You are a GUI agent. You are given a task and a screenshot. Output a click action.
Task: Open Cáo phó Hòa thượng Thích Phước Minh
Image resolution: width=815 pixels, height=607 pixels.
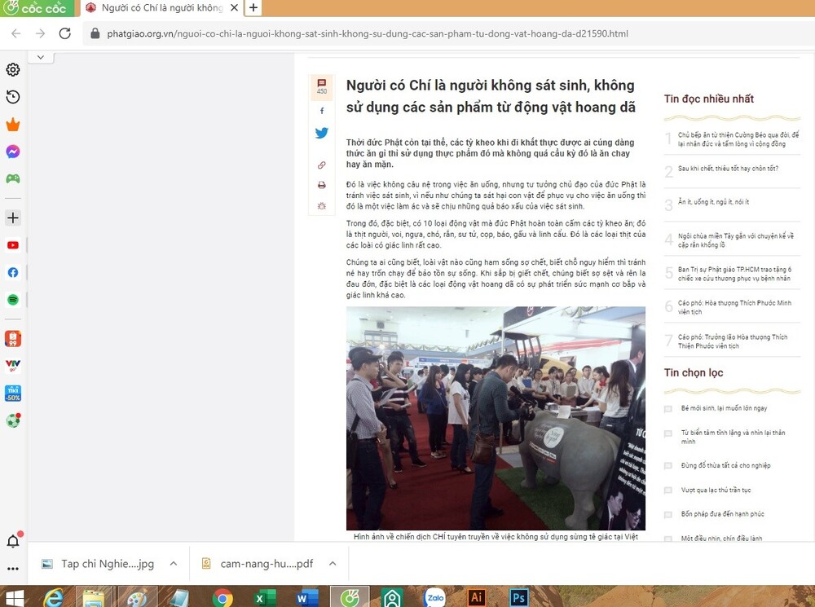pyautogui.click(x=734, y=307)
